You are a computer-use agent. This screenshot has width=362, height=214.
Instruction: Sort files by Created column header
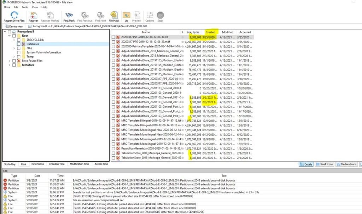pyautogui.click(x=210, y=32)
